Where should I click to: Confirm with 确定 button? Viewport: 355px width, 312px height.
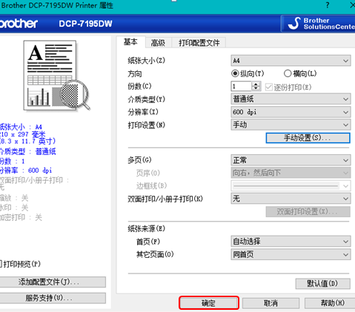click(x=209, y=303)
